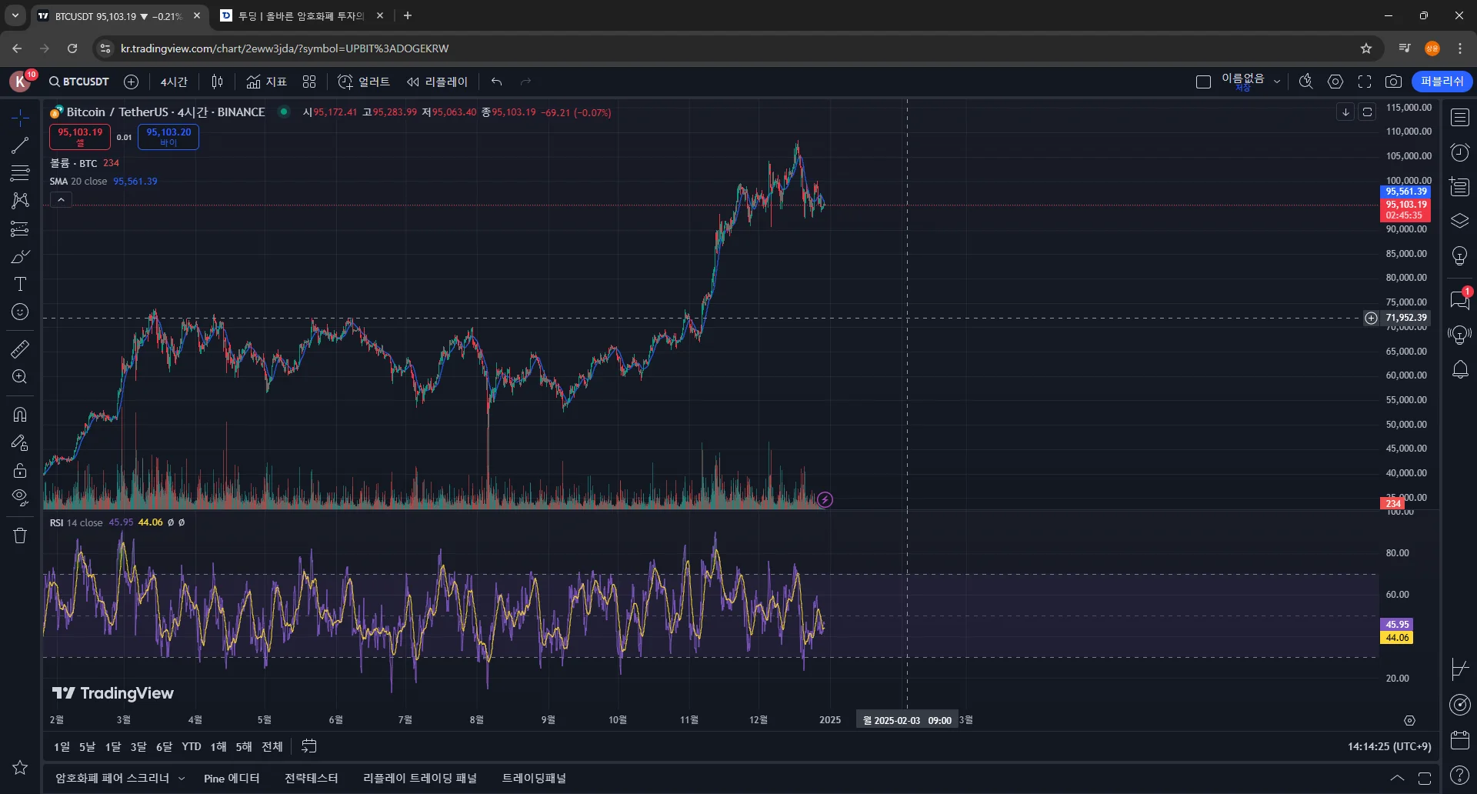Open the watchlist panel icon
Screen dimensions: 1477x794
pyautogui.click(x=1460, y=118)
